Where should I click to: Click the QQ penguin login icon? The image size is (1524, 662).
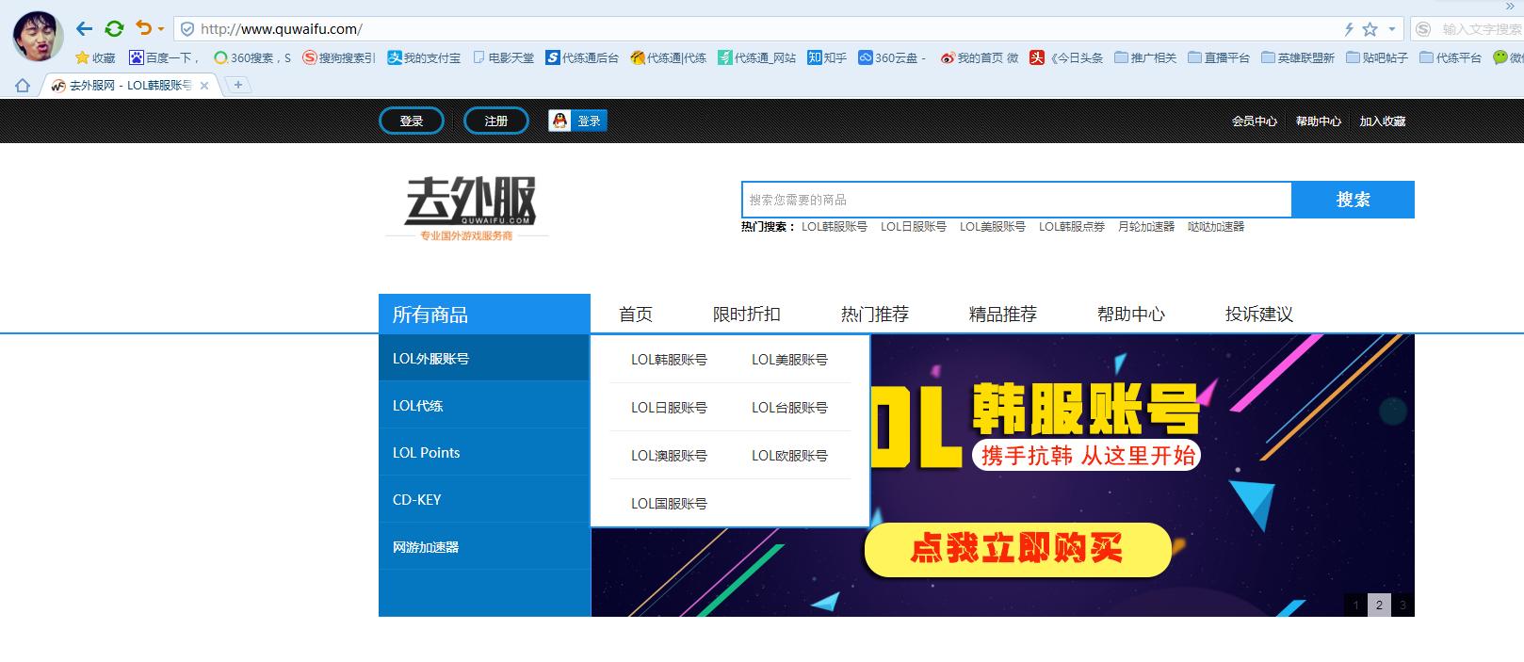pos(560,121)
